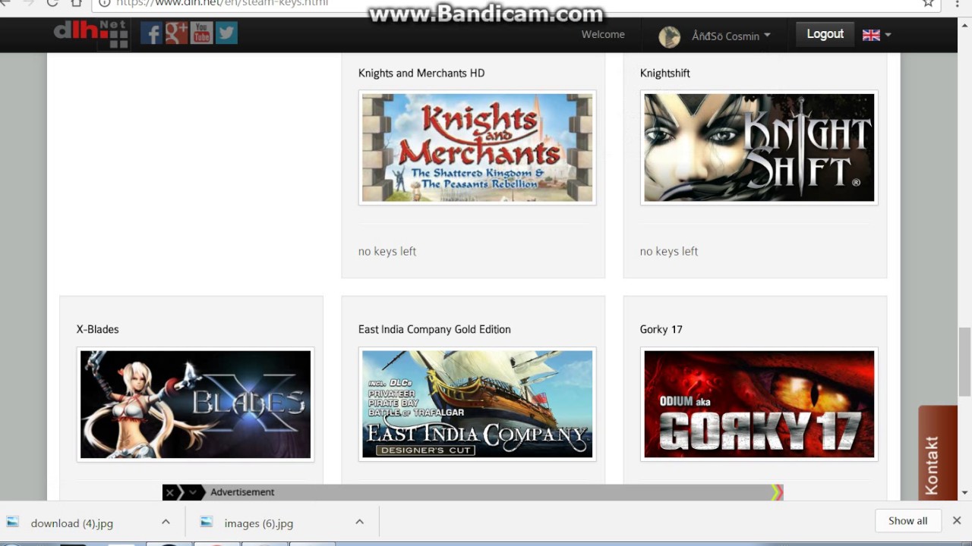
Task: Click the X-Blades cover image
Action: tap(195, 403)
